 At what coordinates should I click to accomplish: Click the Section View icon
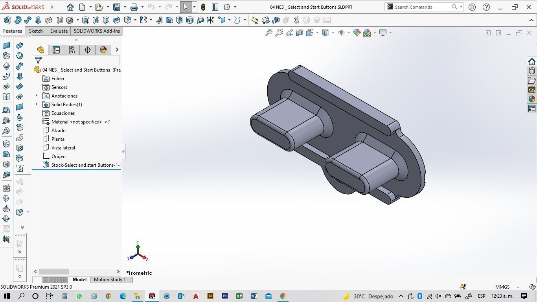[x=300, y=33]
